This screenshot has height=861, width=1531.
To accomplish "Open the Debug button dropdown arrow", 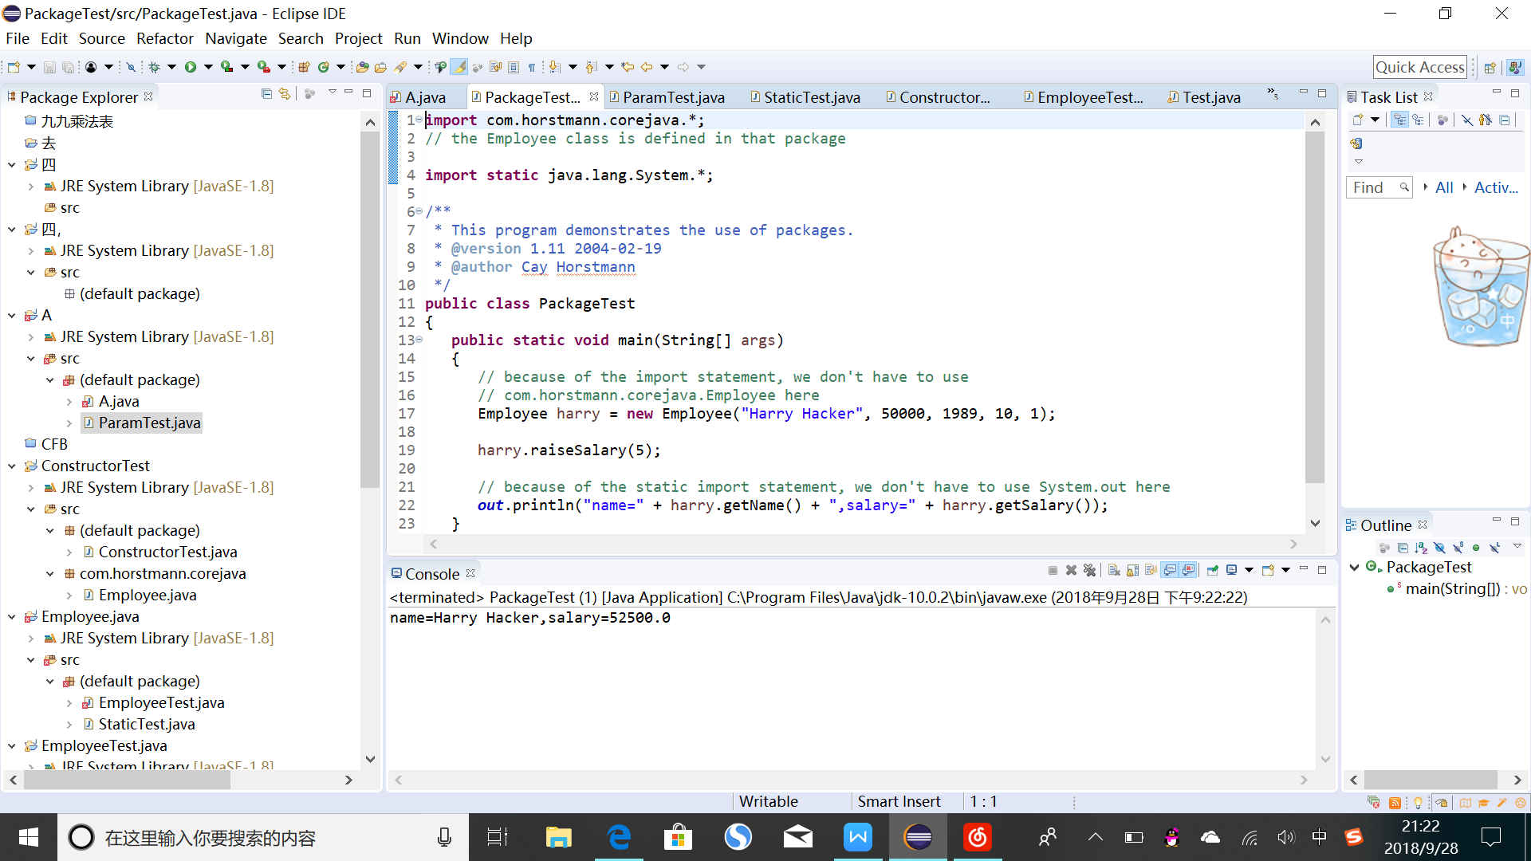I will tap(171, 67).
